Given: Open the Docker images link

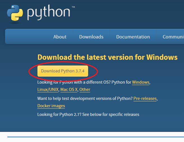Looking at the screenshot, I should click(51, 106).
